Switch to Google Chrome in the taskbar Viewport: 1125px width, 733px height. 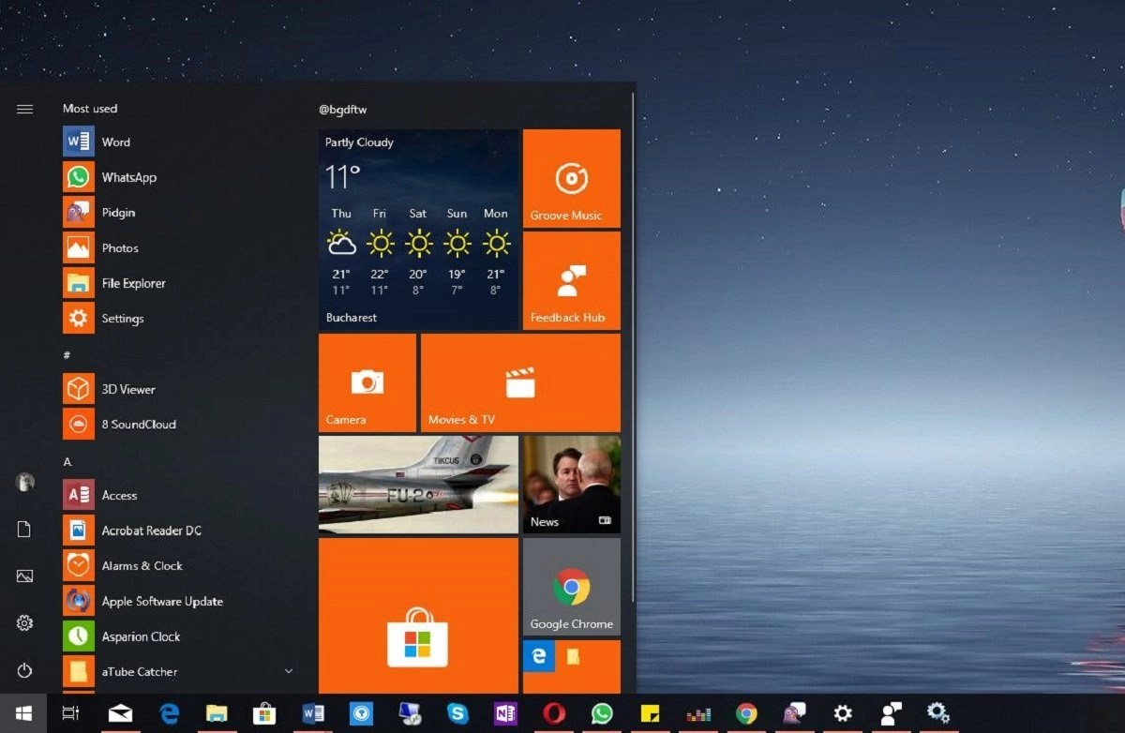[746, 713]
